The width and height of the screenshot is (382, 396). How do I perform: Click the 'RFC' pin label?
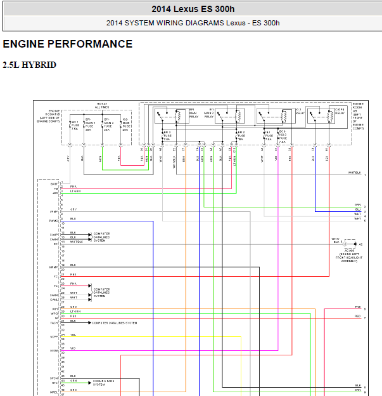pyautogui.click(x=54, y=383)
